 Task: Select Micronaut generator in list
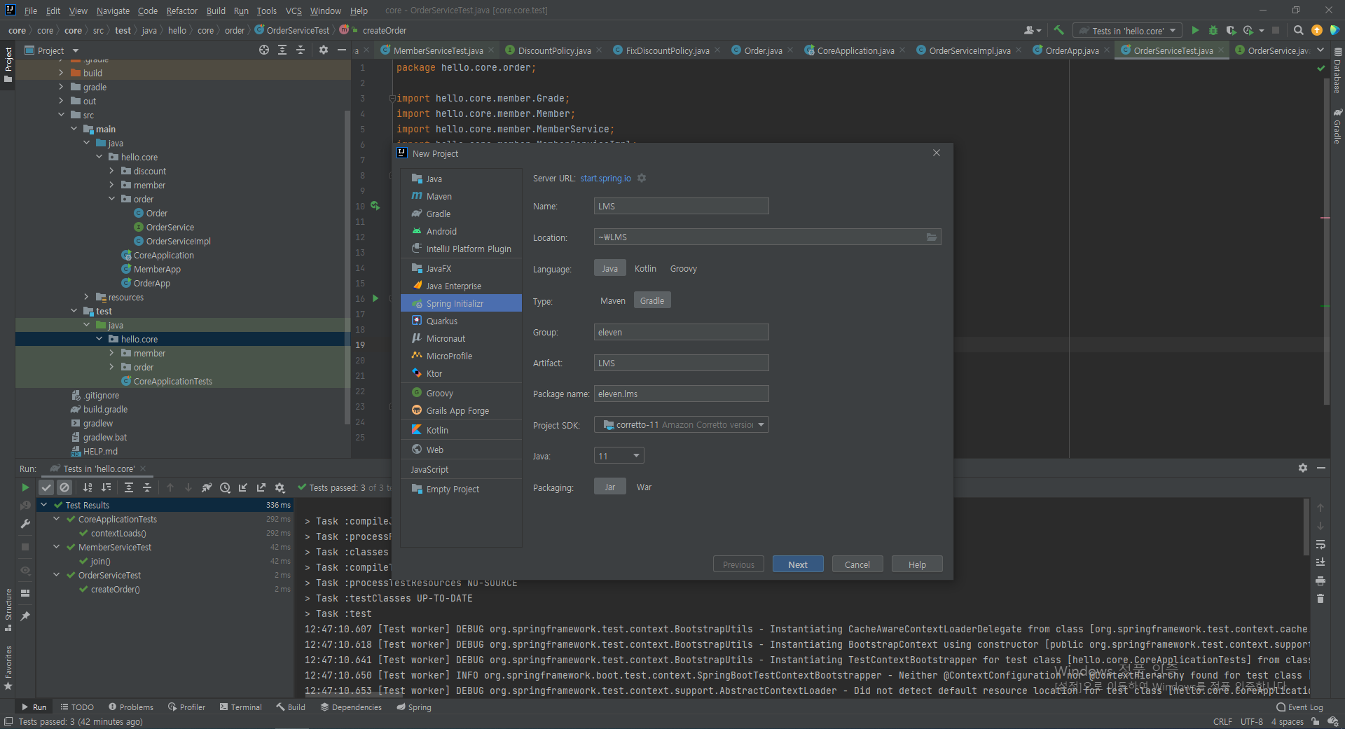(461, 338)
